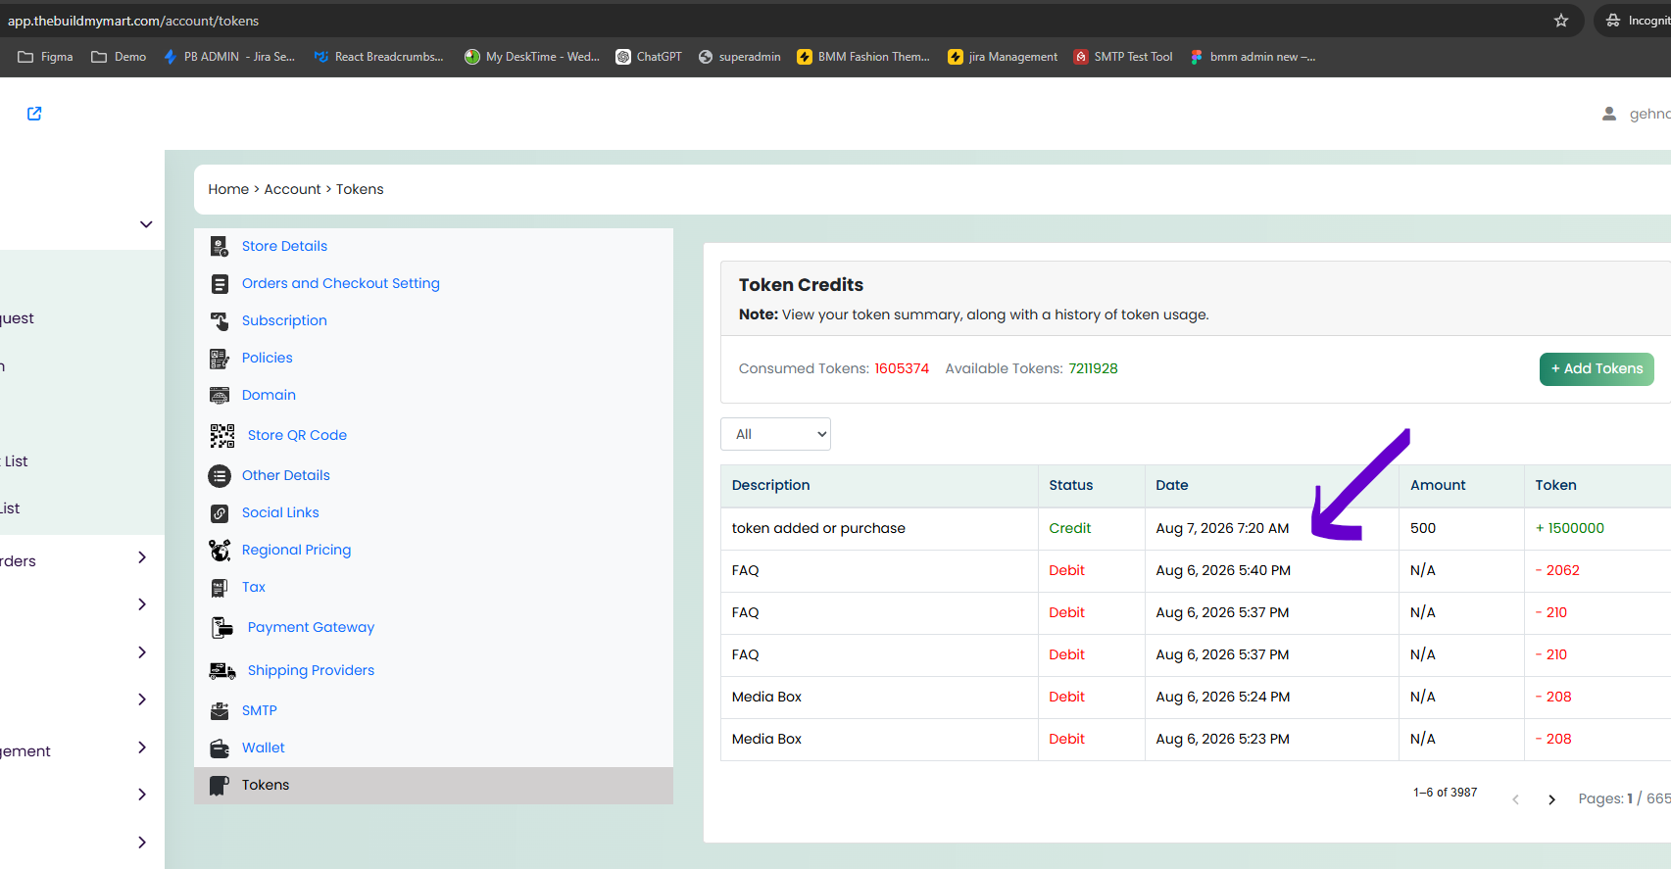Click the Other Details icon
The image size is (1671, 869).
(220, 476)
